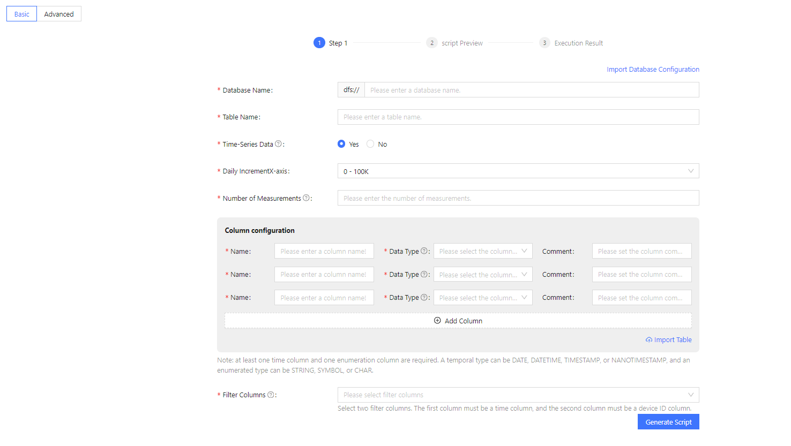The height and width of the screenshot is (446, 791).
Task: Open the Import Database Configuration link
Action: point(653,70)
